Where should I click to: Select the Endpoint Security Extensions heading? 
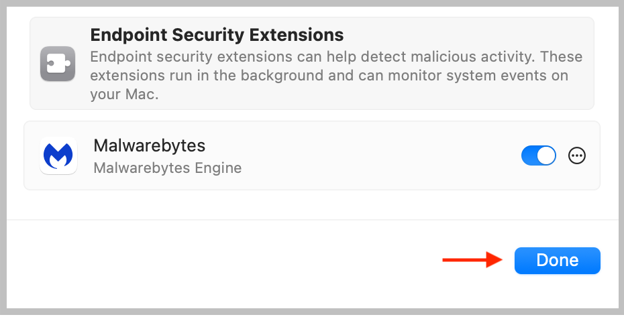tap(217, 34)
